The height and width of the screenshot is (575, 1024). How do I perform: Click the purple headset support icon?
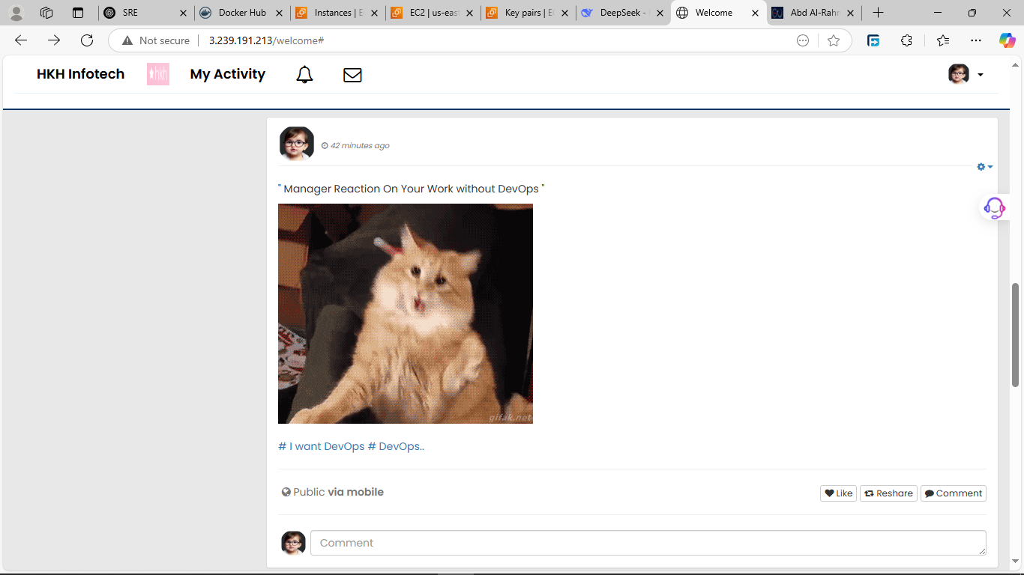tap(994, 207)
